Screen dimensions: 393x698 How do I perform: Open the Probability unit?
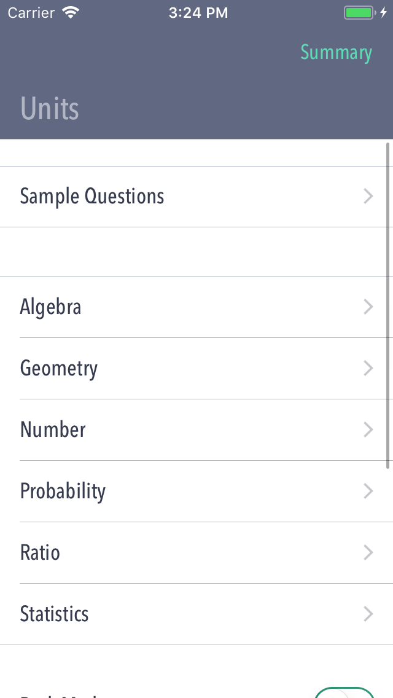coord(63,491)
